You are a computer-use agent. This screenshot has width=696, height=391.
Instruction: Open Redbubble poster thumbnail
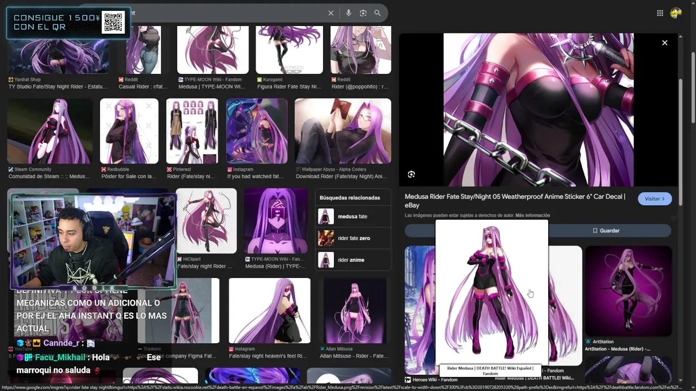point(129,131)
